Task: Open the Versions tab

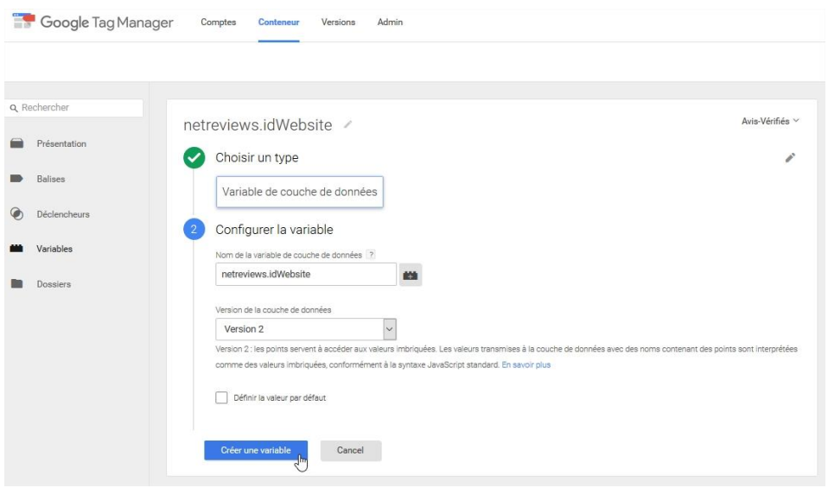Action: pyautogui.click(x=338, y=22)
